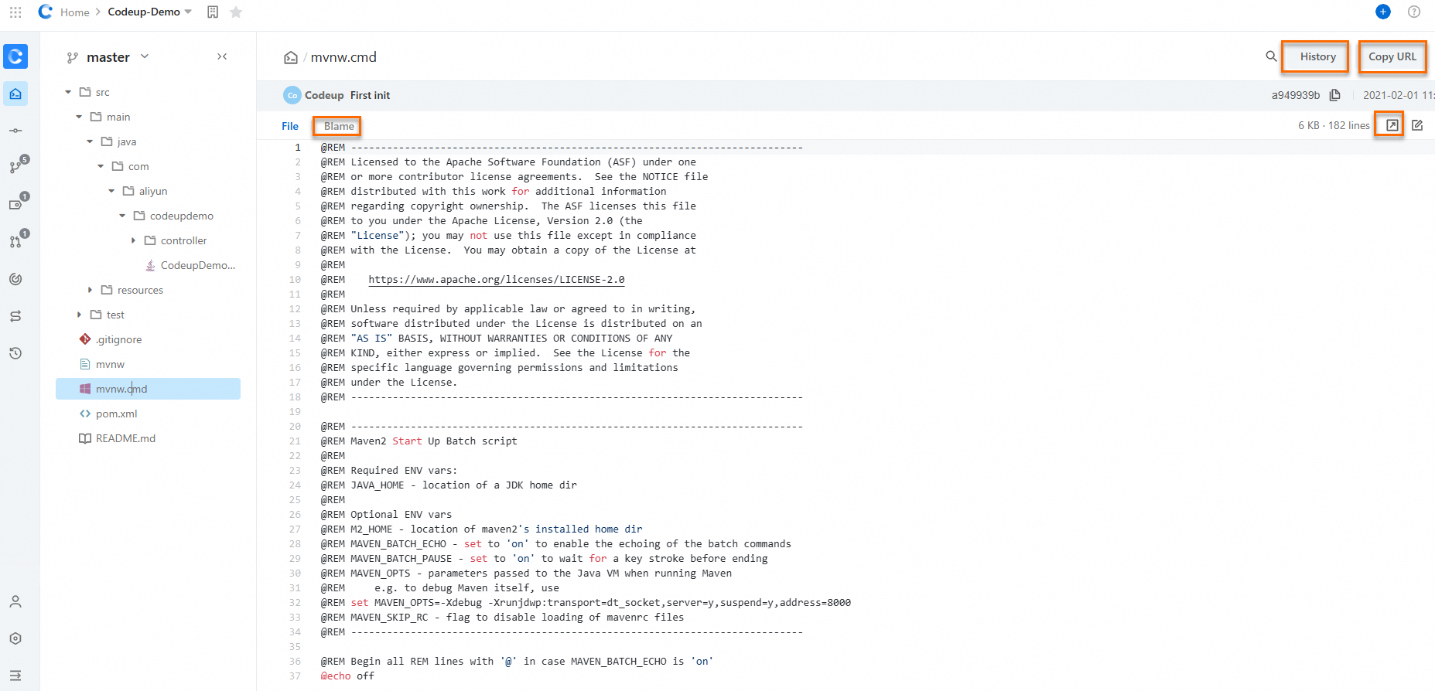The height and width of the screenshot is (691, 1435).
Task: Open the bookmark icon next to Codeup-Demo
Action: [213, 12]
